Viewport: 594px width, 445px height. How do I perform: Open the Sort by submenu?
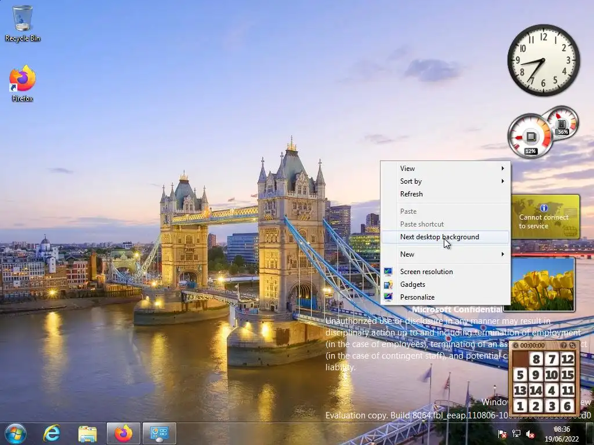pyautogui.click(x=445, y=181)
